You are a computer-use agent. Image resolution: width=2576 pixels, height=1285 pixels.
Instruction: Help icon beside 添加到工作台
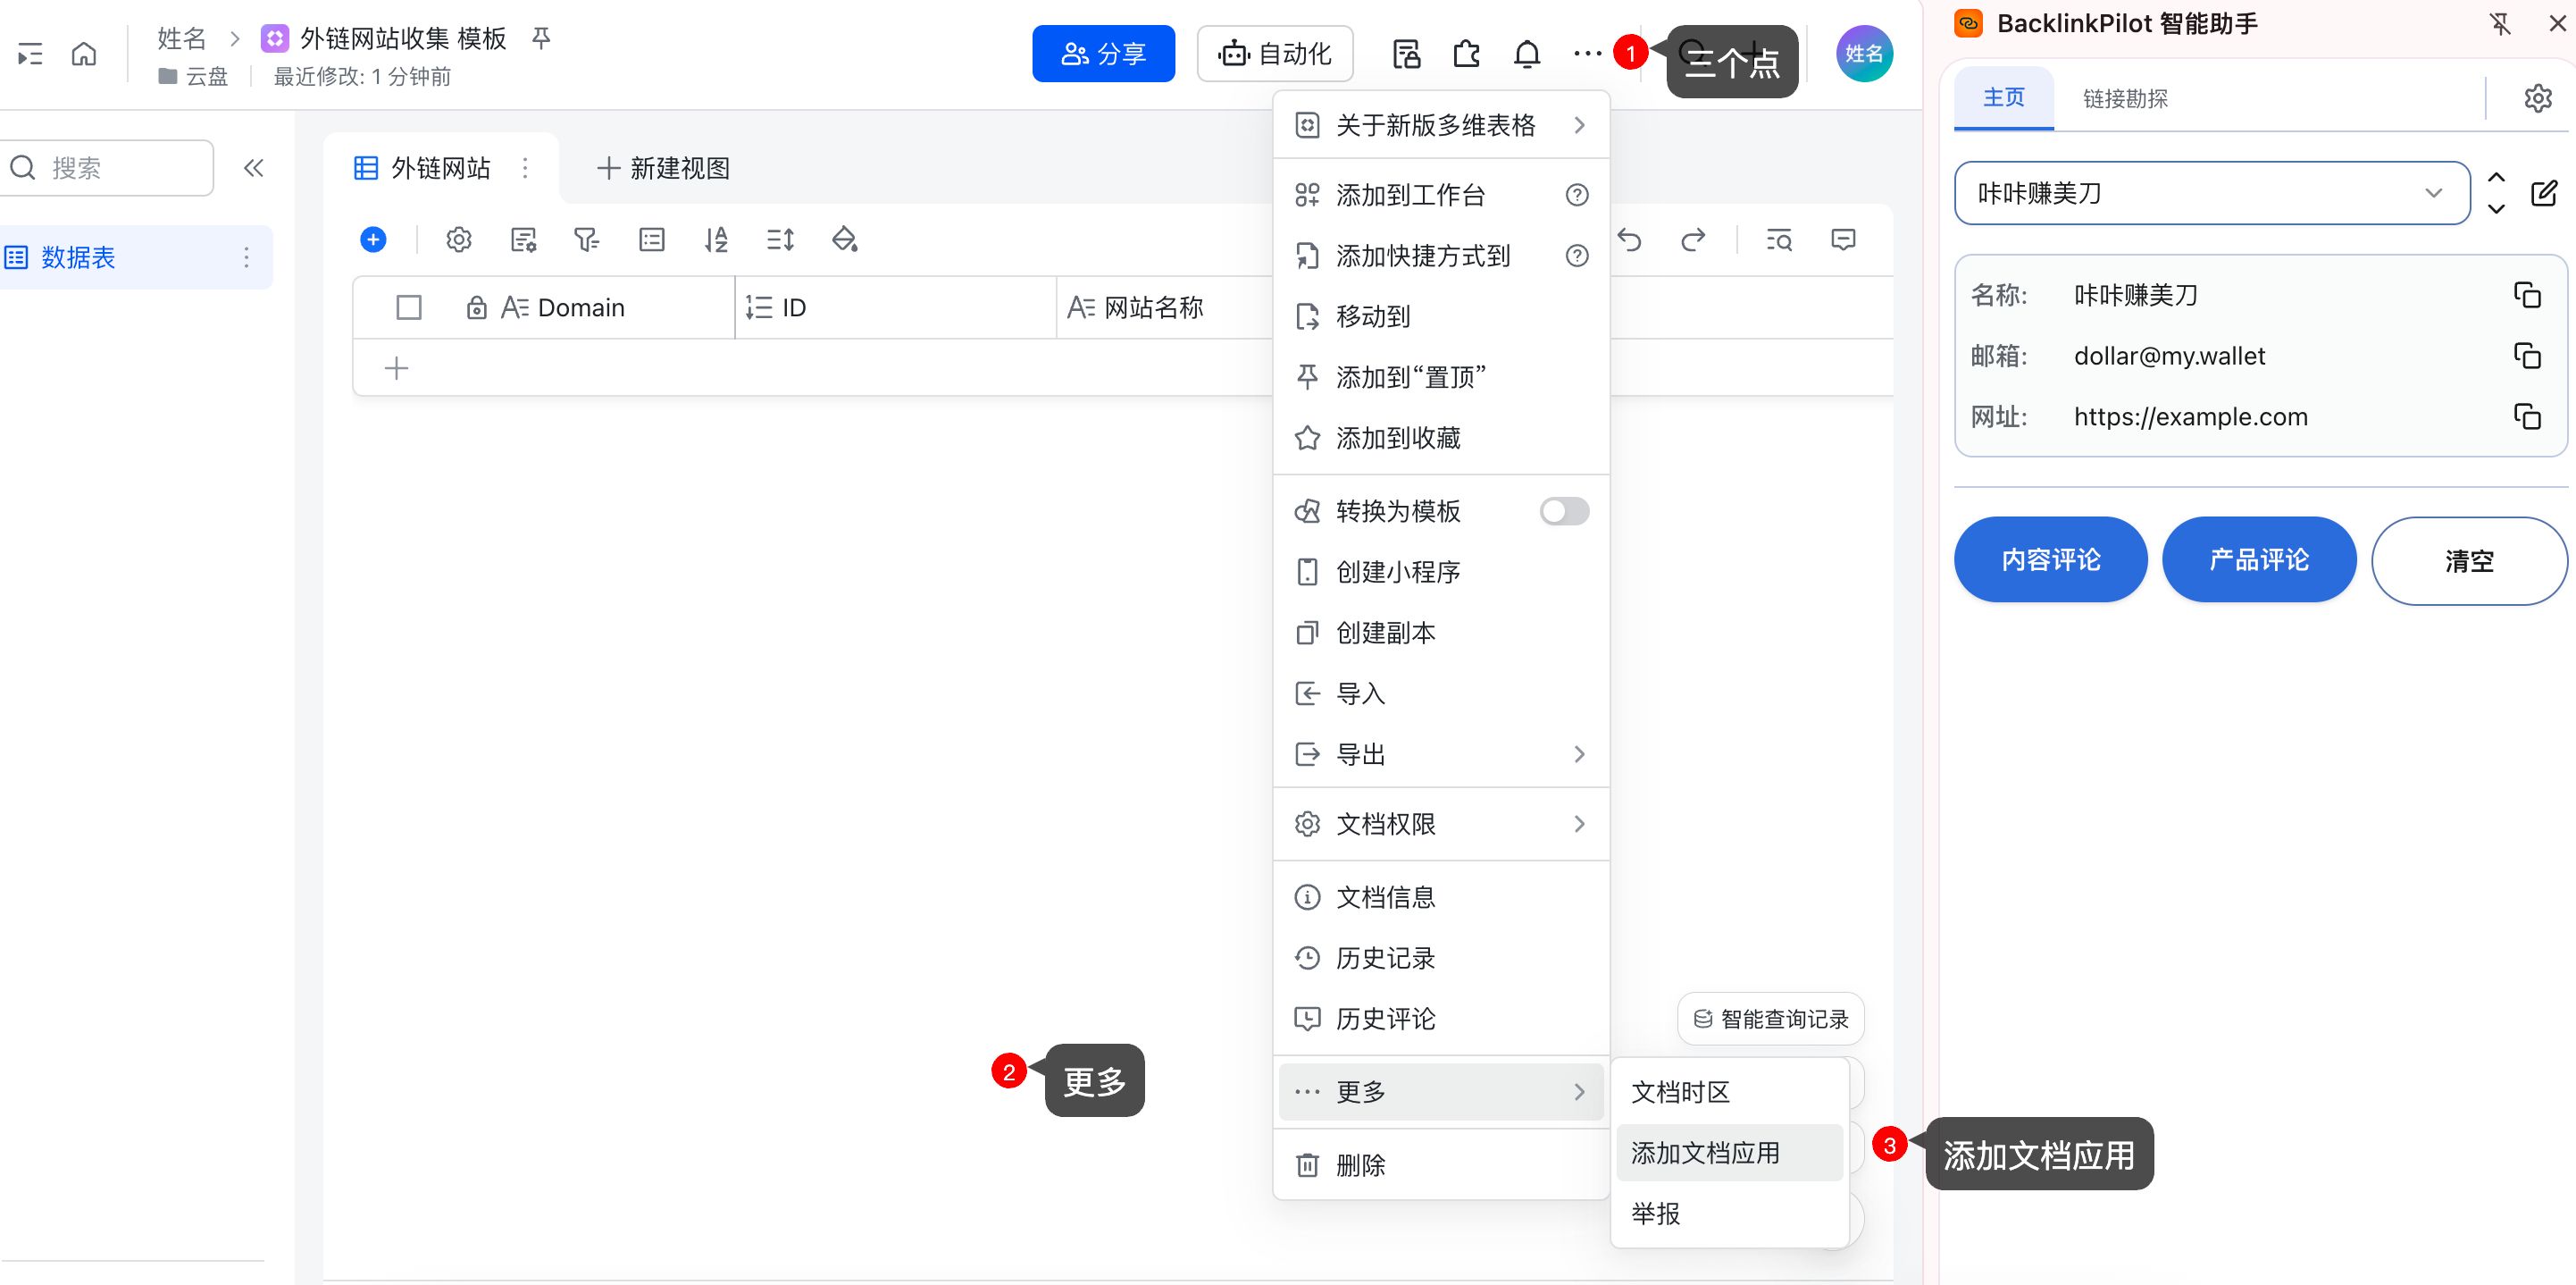pos(1577,195)
